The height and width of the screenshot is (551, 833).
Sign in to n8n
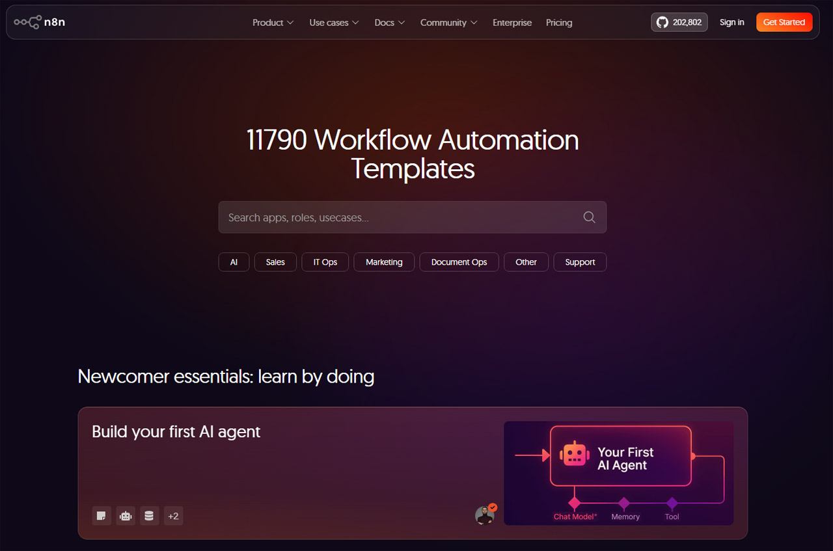point(732,22)
